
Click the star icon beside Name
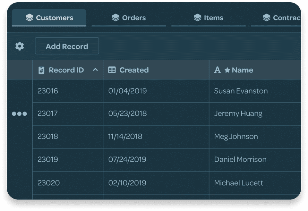[x=227, y=70]
